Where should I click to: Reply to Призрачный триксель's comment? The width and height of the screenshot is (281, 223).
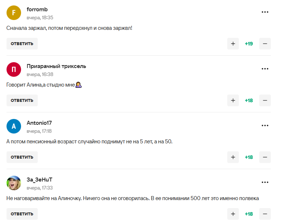coord(22,100)
